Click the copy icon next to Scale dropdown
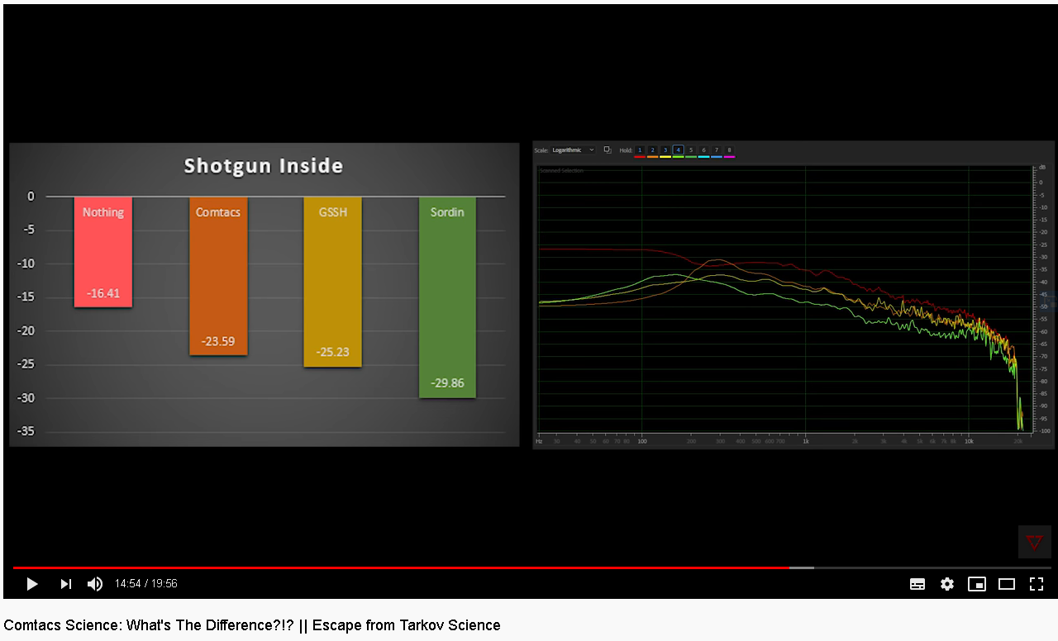This screenshot has height=641, width=1058. [x=608, y=150]
